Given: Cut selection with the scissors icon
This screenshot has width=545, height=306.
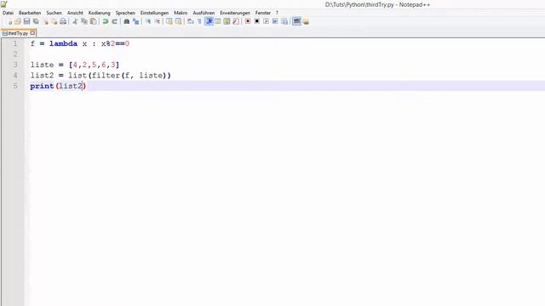Looking at the screenshot, I should [75, 21].
